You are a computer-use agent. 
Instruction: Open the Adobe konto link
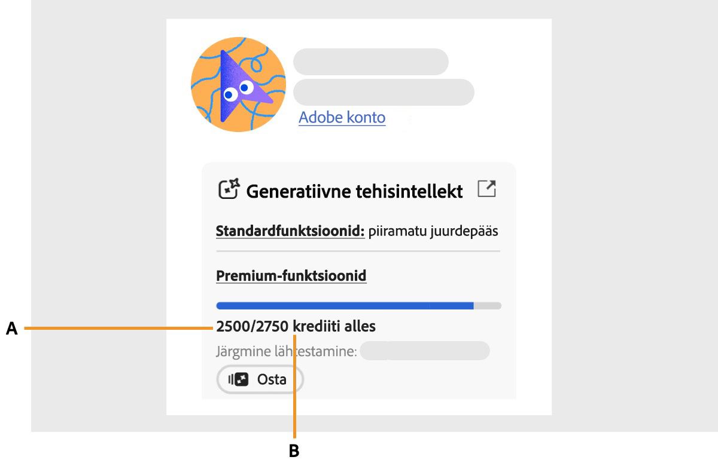[x=342, y=117]
